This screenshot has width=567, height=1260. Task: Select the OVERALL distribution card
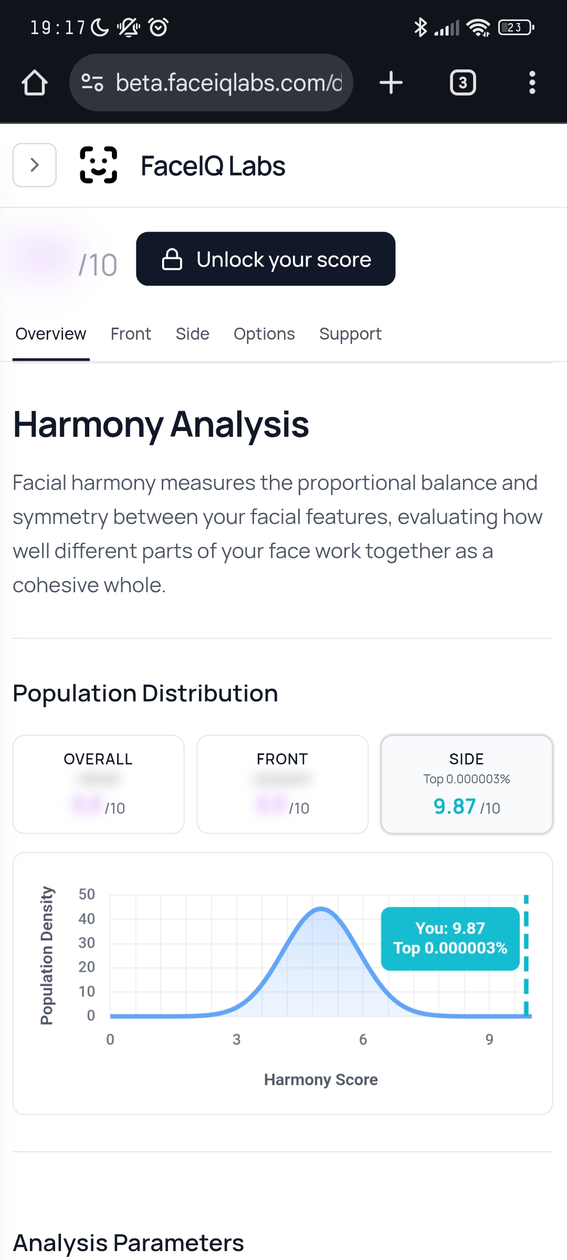pos(99,784)
